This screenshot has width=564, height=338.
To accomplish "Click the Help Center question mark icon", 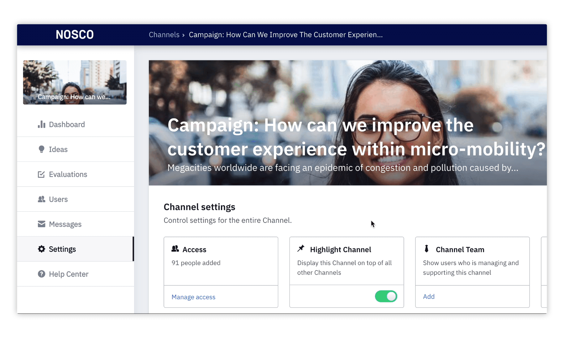I will pyautogui.click(x=41, y=274).
